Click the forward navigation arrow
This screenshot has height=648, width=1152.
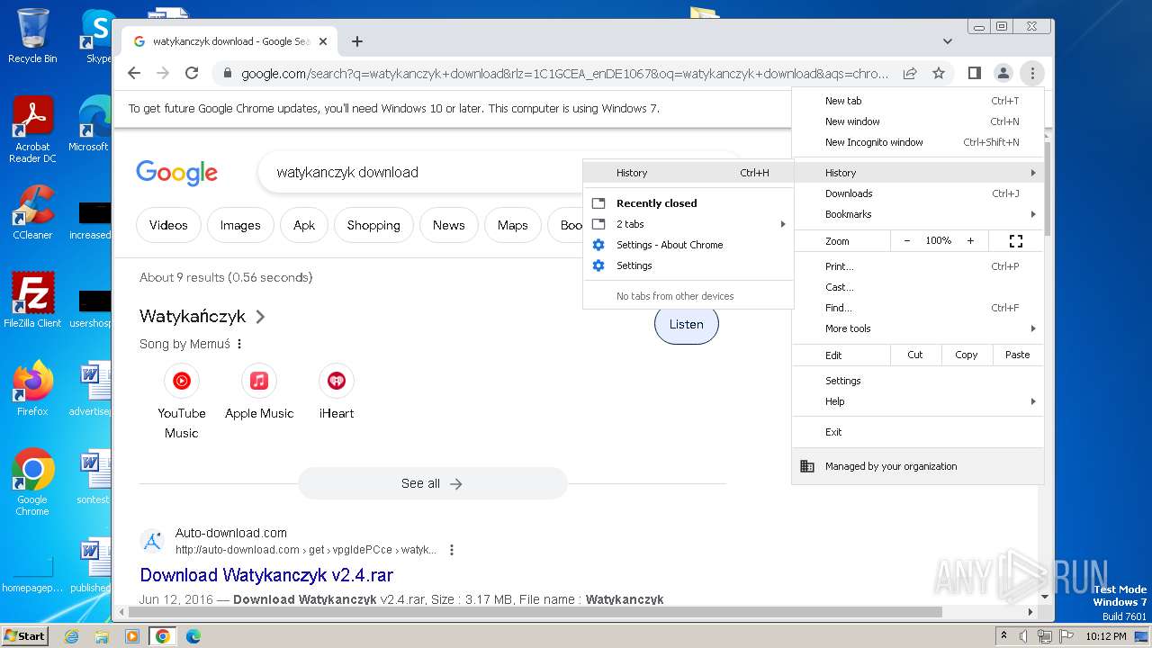[x=163, y=73]
